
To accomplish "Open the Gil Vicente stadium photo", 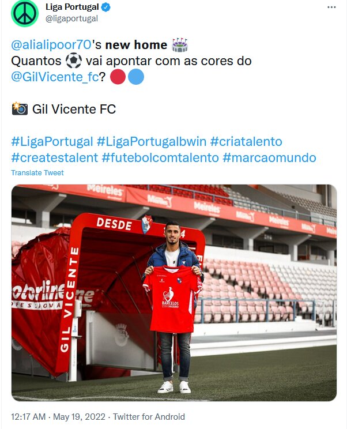I will pyautogui.click(x=174, y=293).
